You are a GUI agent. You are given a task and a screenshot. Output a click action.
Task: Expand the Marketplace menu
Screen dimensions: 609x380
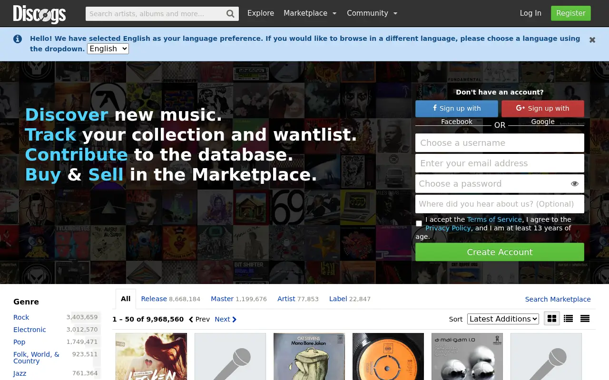[310, 13]
